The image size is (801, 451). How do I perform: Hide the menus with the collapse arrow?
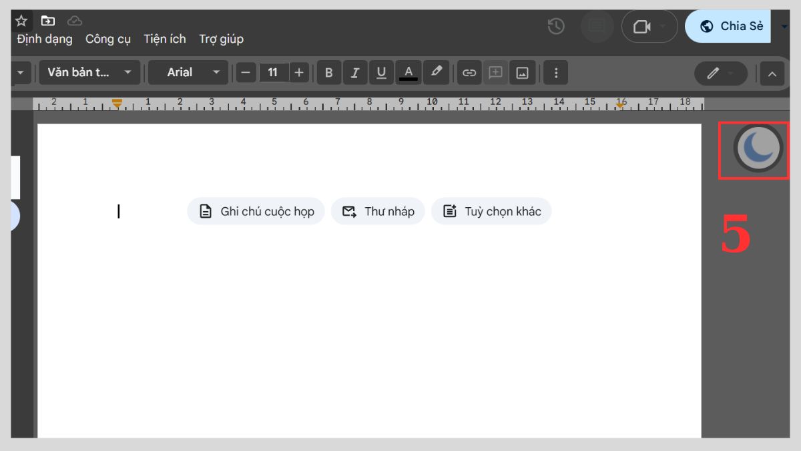(x=772, y=73)
